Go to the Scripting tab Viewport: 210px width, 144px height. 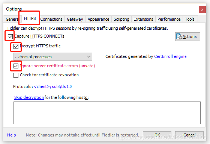pyautogui.click(x=121, y=19)
